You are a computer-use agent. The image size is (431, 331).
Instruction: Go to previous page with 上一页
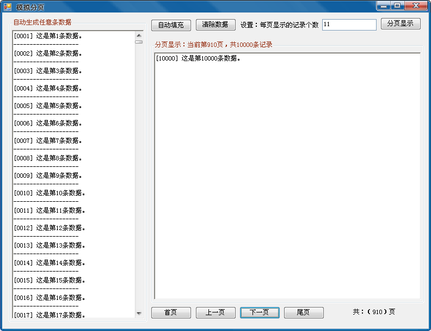pos(215,312)
